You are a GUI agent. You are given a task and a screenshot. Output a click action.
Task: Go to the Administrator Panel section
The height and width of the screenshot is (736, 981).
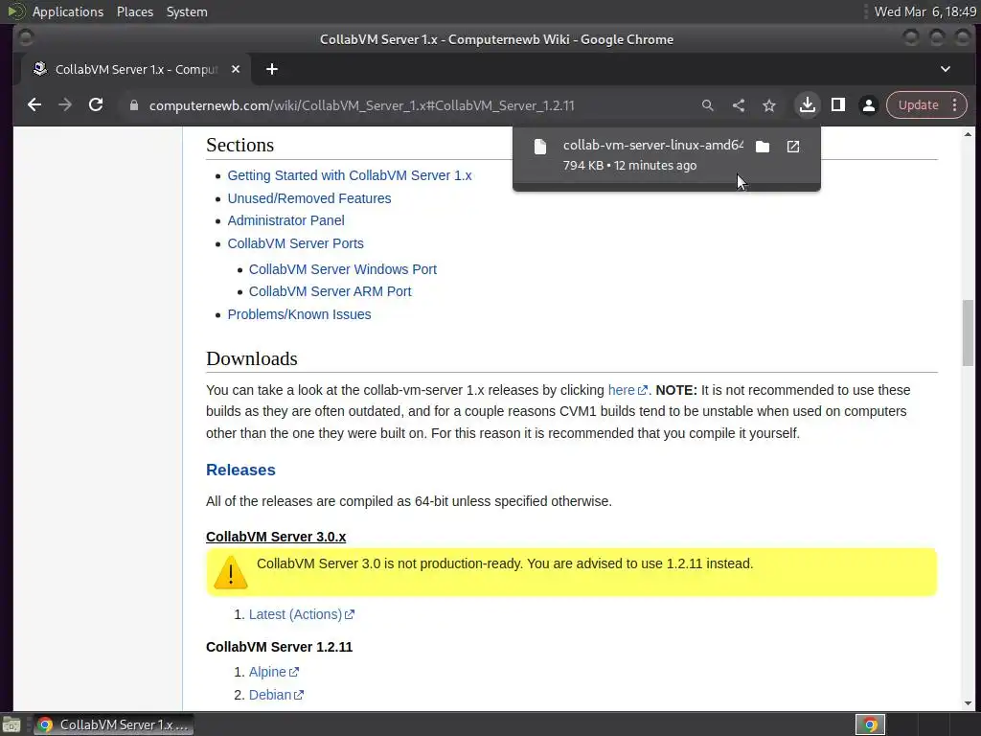click(285, 220)
